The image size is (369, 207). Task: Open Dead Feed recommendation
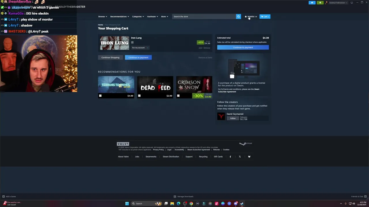click(155, 87)
